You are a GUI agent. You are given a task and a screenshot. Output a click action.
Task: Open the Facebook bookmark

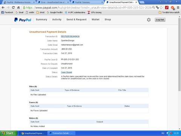click(x=7, y=12)
